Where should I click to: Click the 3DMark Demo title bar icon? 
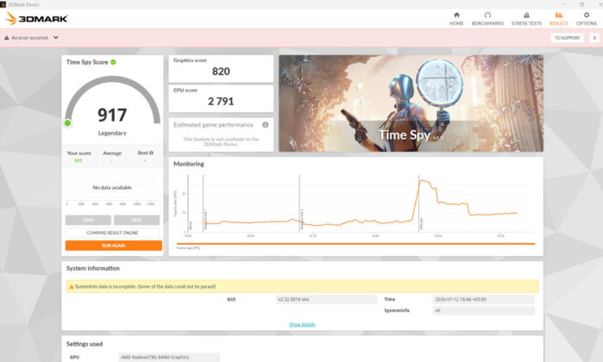pyautogui.click(x=3, y=4)
